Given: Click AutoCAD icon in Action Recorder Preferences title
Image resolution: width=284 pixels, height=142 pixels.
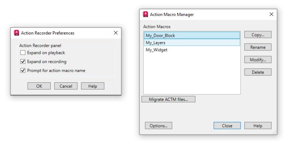Looking at the screenshot, I should point(16,33).
